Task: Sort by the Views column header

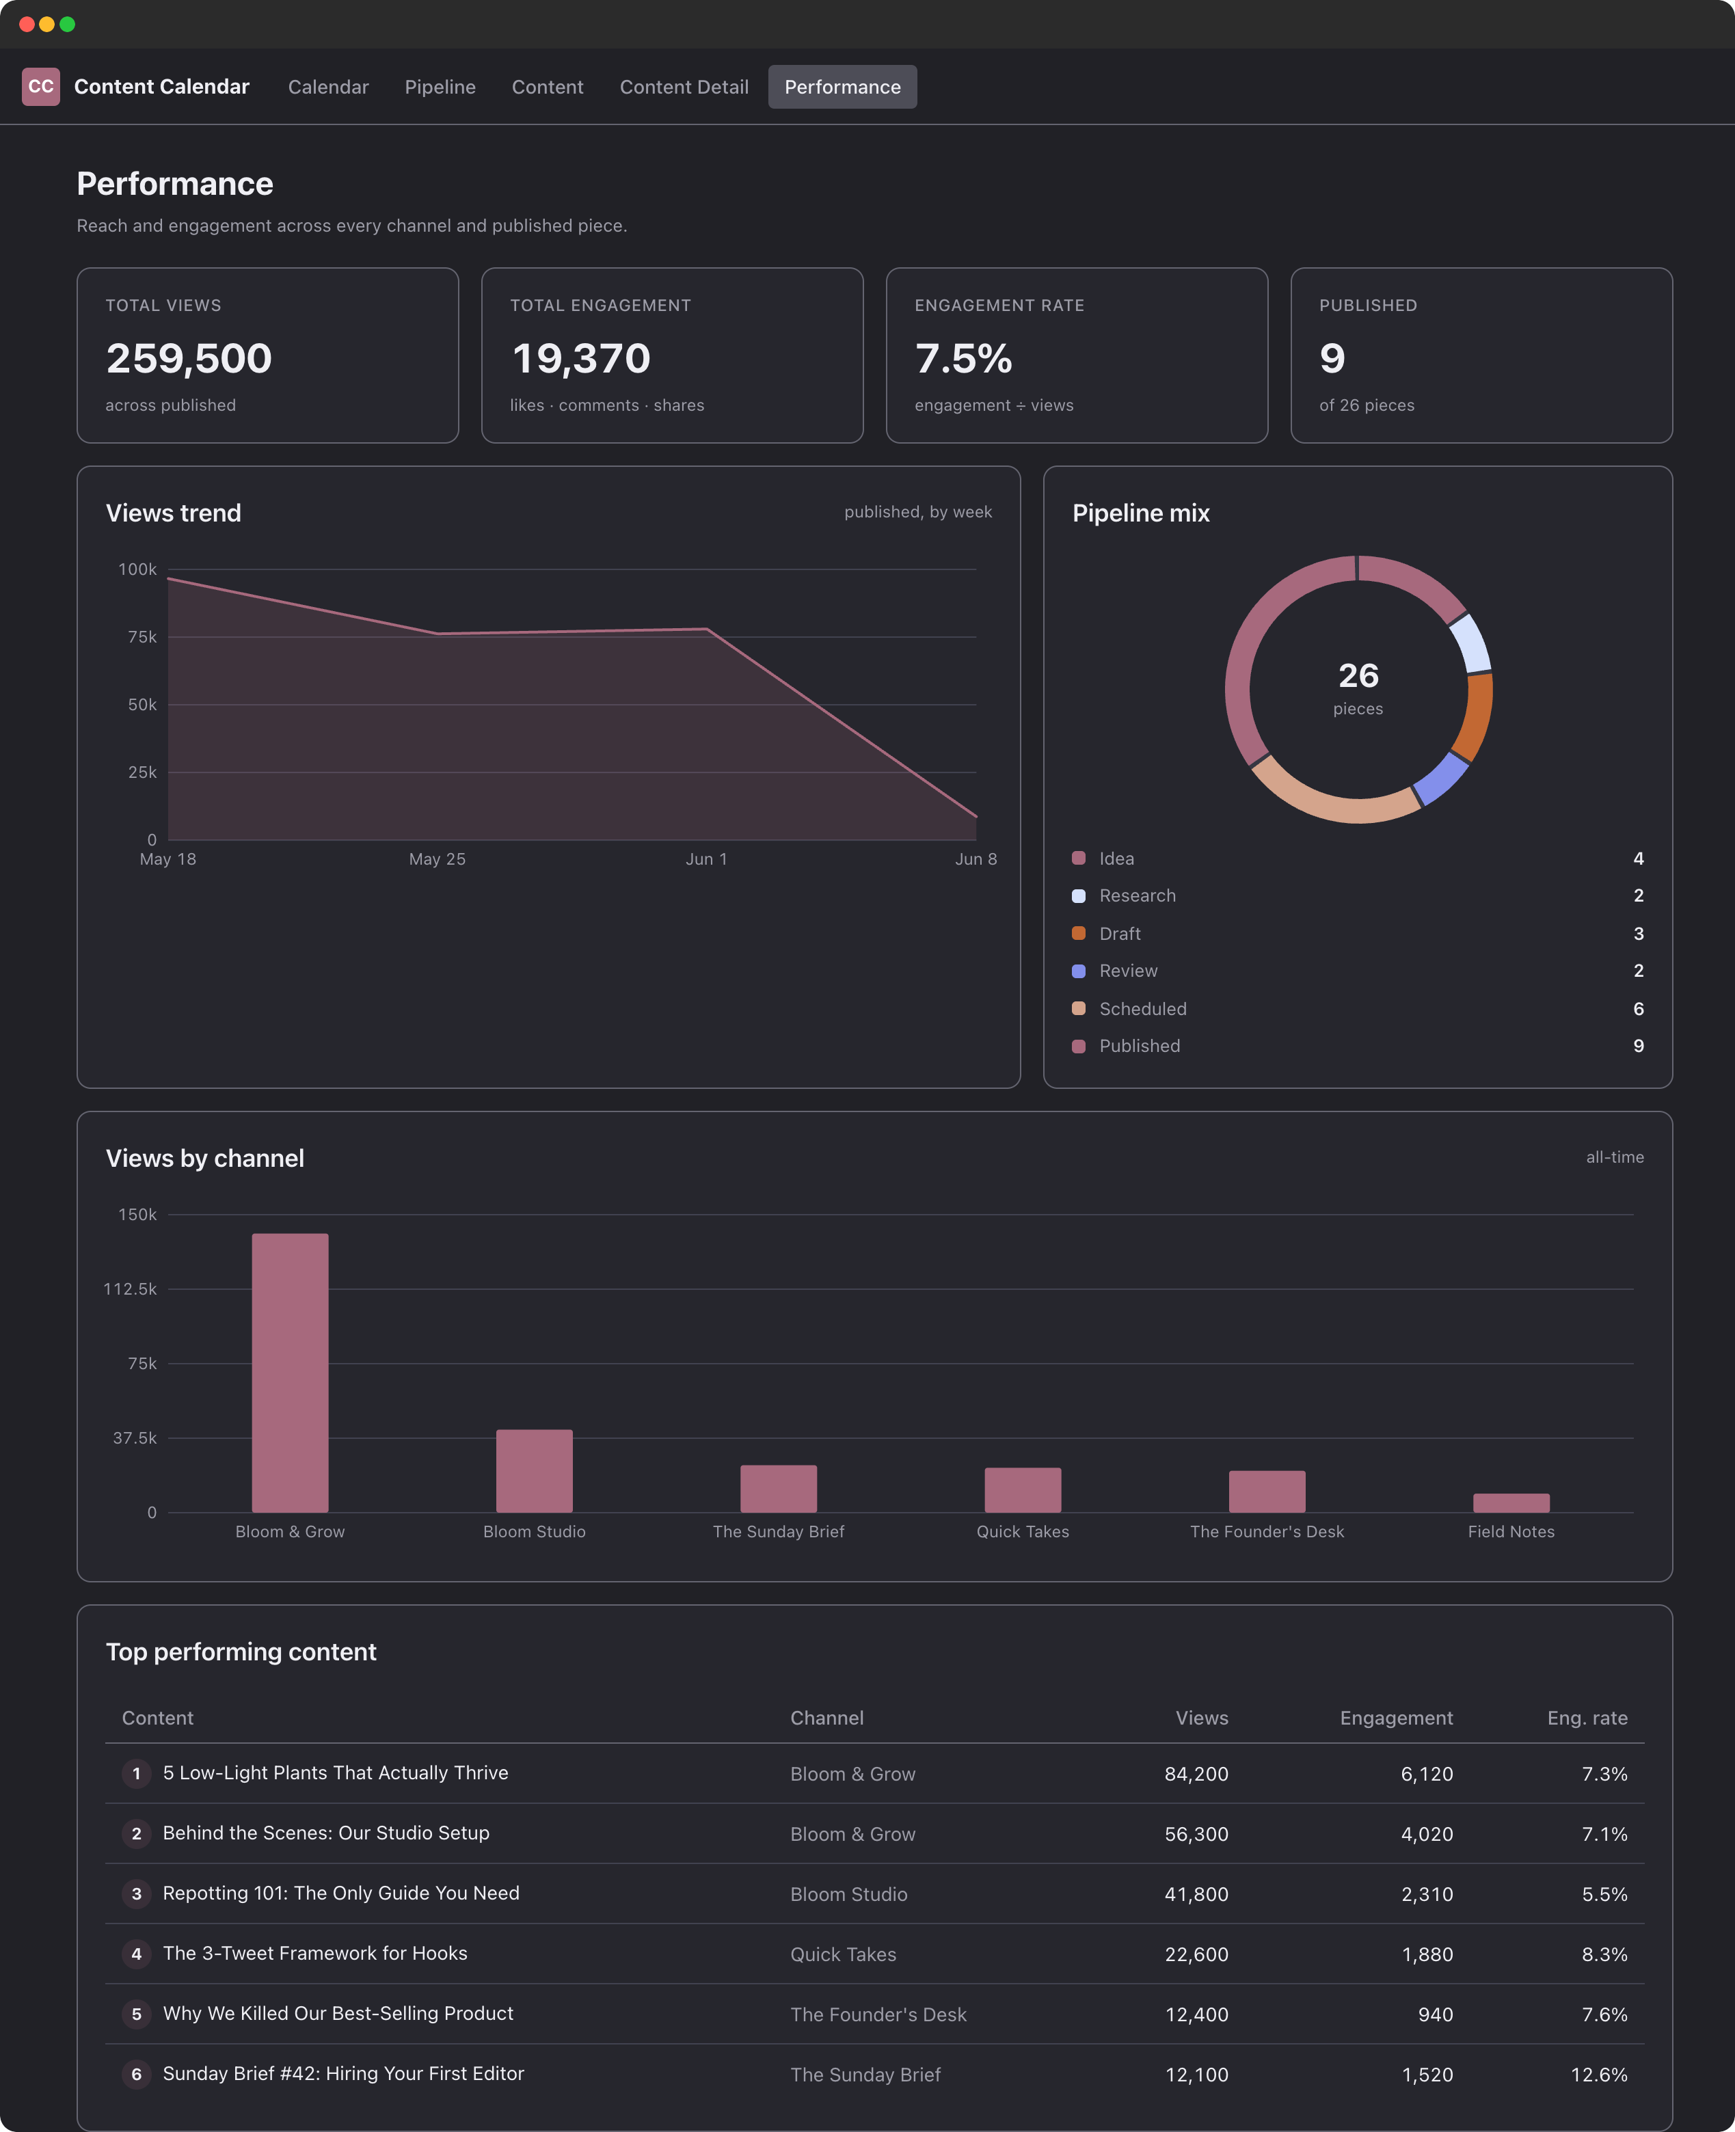Action: (1201, 1717)
